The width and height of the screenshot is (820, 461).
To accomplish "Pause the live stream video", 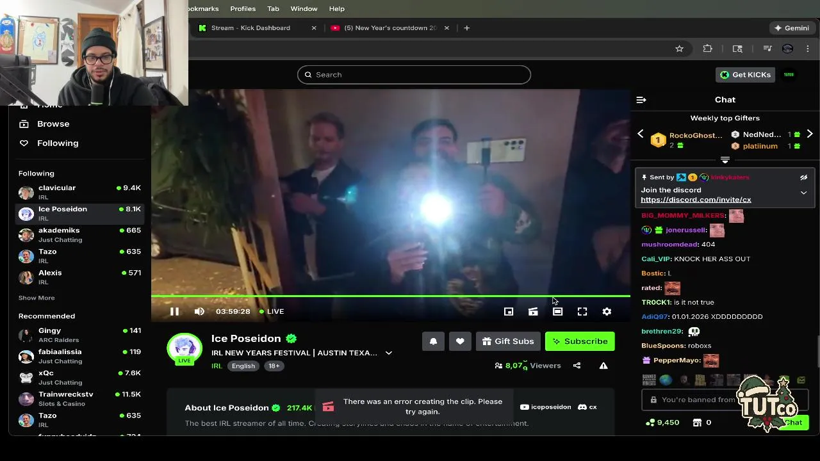I will [174, 312].
